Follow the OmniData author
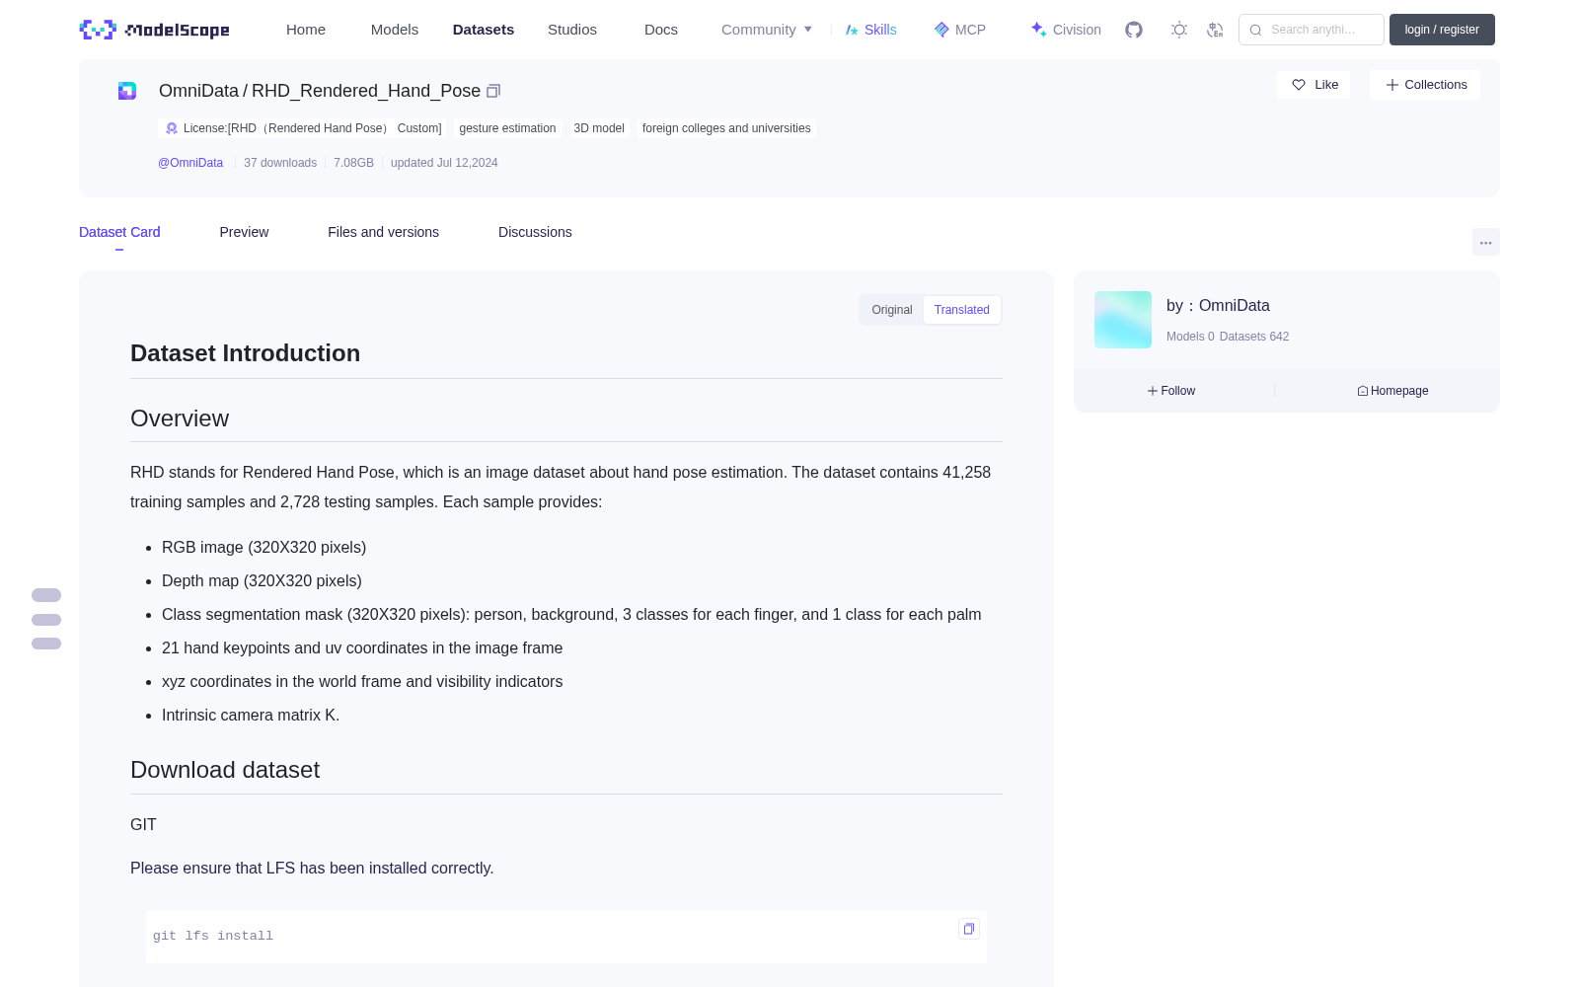The width and height of the screenshot is (1579, 987). 1171,391
